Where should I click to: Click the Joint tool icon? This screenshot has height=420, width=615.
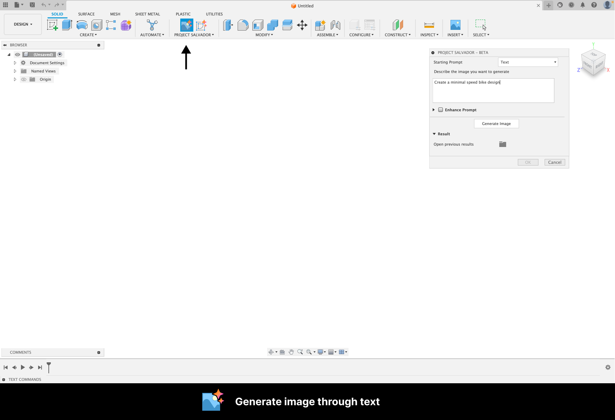pyautogui.click(x=335, y=25)
